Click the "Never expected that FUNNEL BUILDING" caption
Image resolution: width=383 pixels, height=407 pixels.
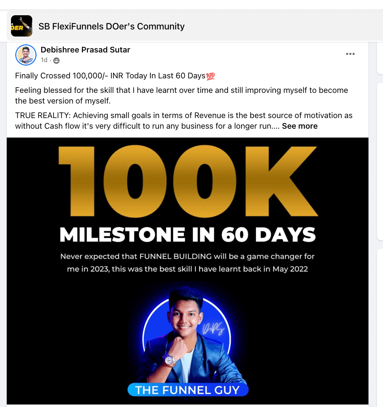[187, 256]
